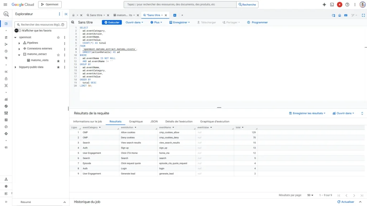This screenshot has width=367, height=206.
Task: Click the BigQuery resources search field
Action: click(39, 25)
